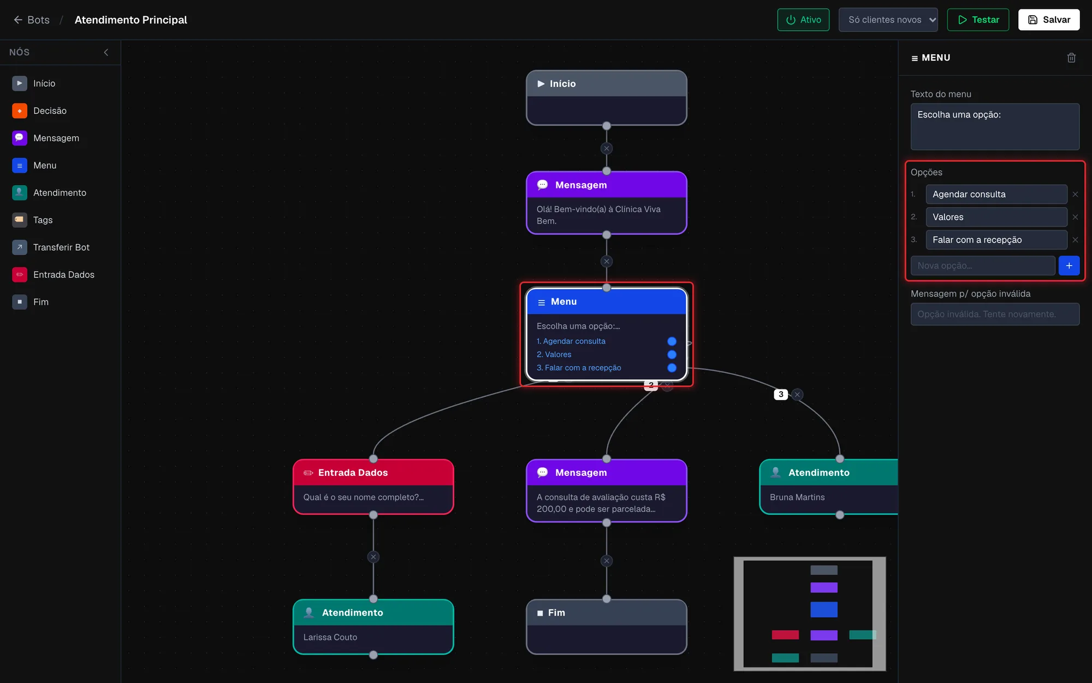
Task: Click the Texto do menu text area
Action: click(995, 127)
